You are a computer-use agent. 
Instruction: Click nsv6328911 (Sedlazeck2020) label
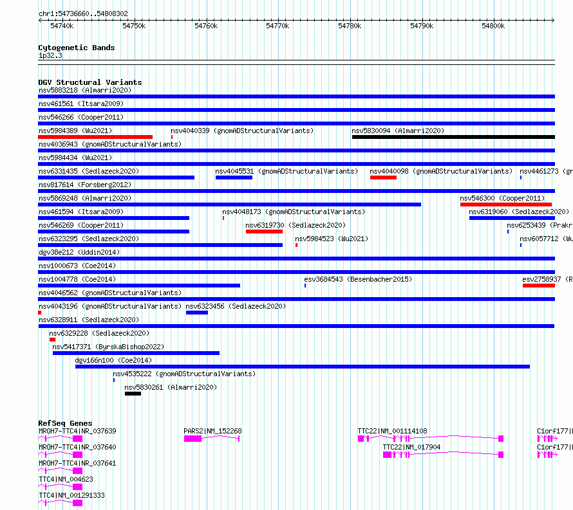89,320
